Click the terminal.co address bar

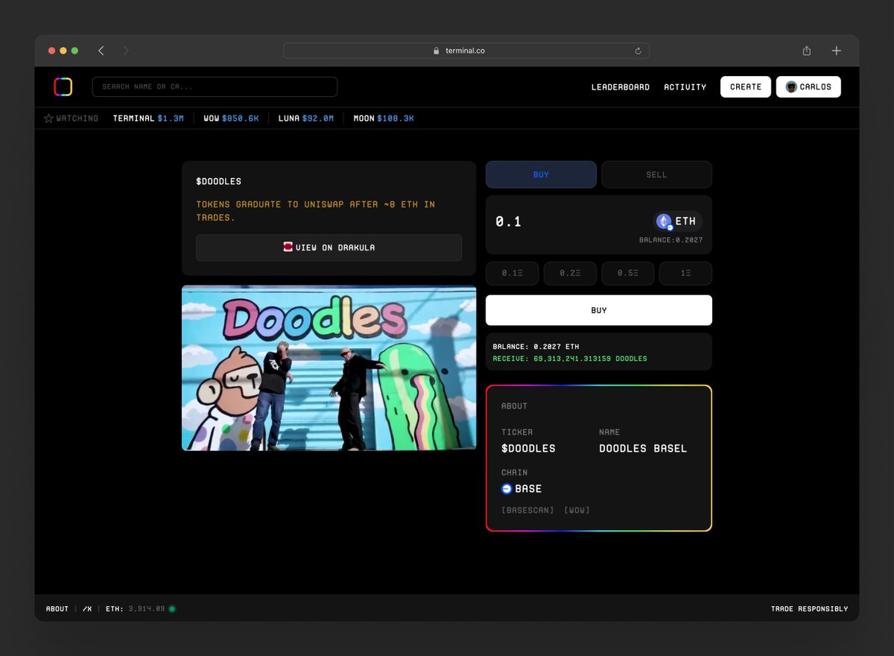pyautogui.click(x=466, y=51)
